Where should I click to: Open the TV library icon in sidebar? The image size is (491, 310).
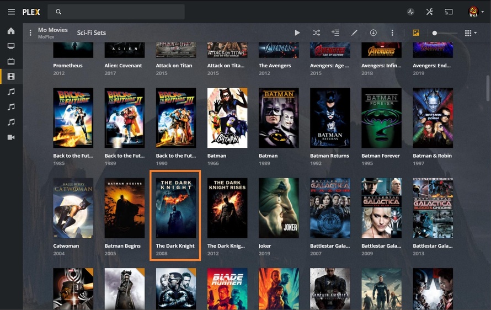coord(11,61)
